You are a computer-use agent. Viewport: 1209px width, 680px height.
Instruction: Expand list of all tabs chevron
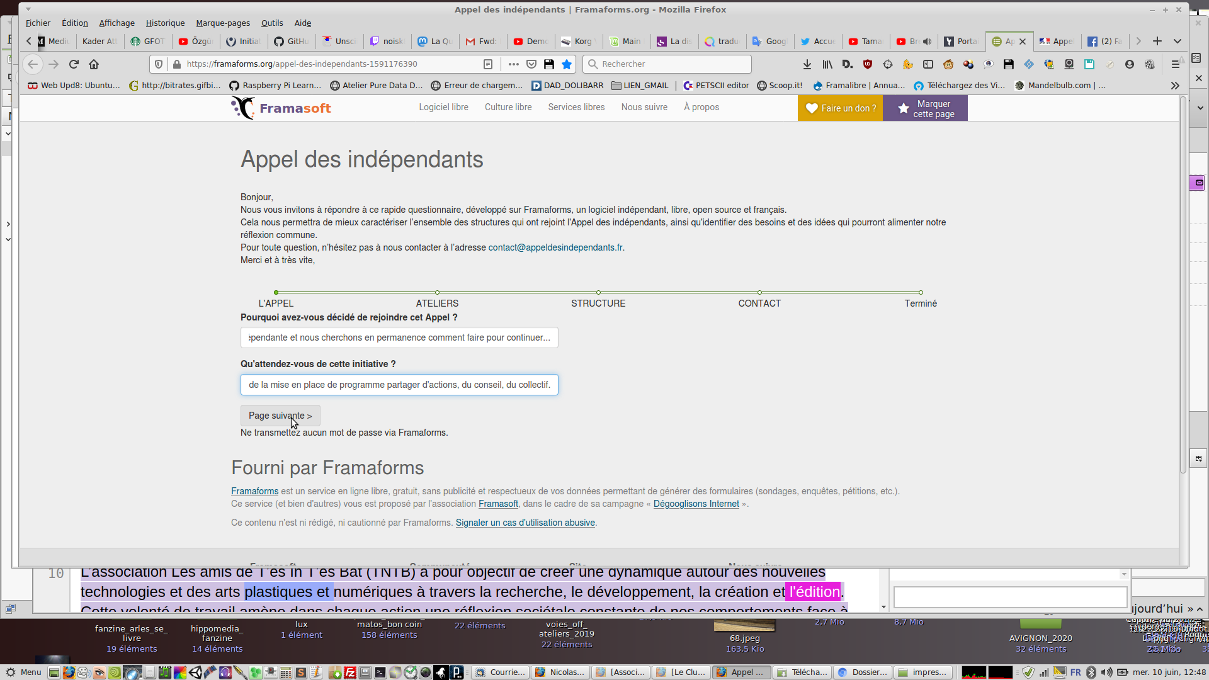(1178, 41)
